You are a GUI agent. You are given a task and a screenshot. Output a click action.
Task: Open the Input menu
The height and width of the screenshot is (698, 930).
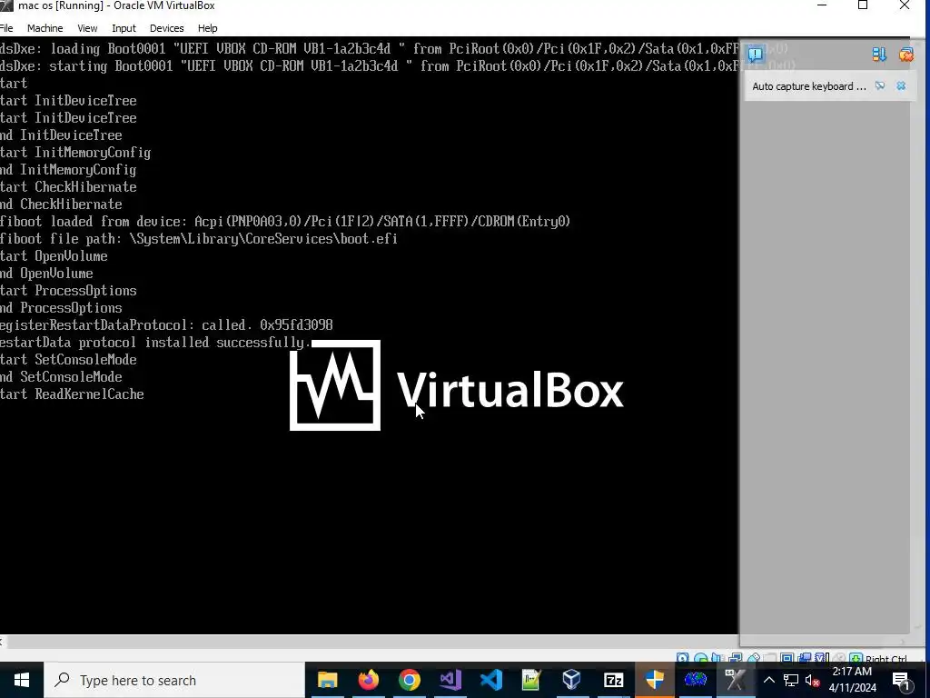[124, 28]
